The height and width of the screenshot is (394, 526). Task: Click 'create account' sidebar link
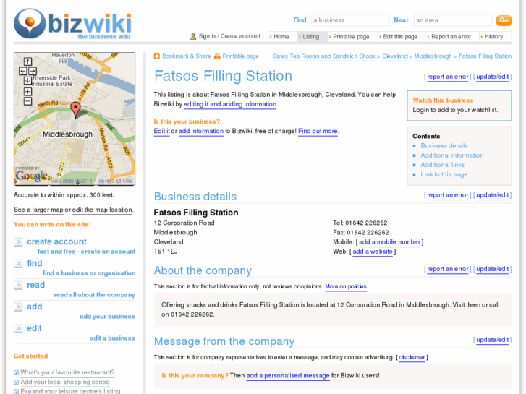coord(56,241)
